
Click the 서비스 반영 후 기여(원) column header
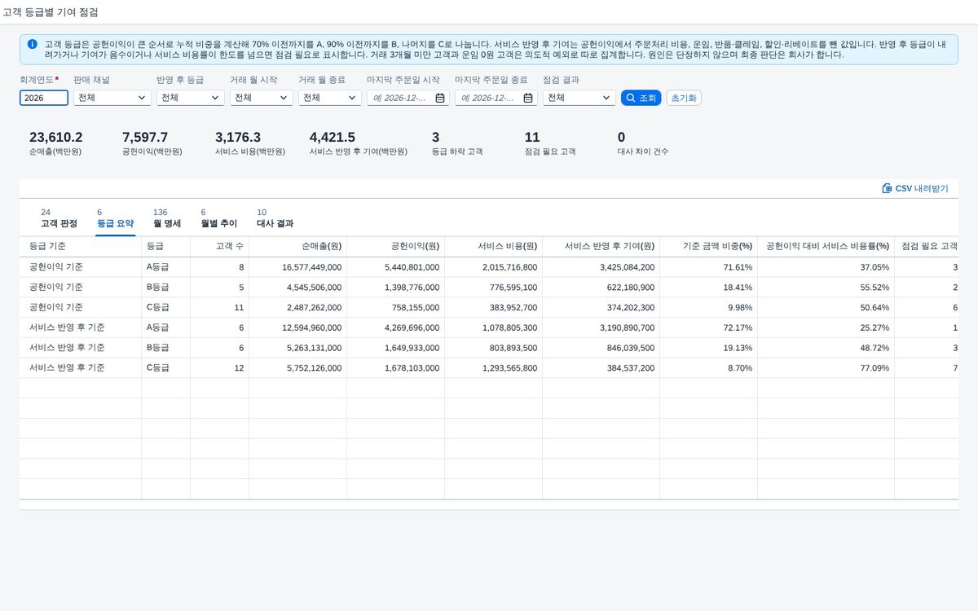(x=601, y=247)
